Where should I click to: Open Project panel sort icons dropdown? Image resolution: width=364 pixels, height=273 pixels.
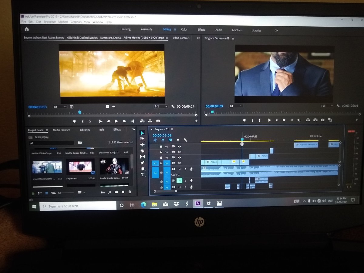[81, 193]
